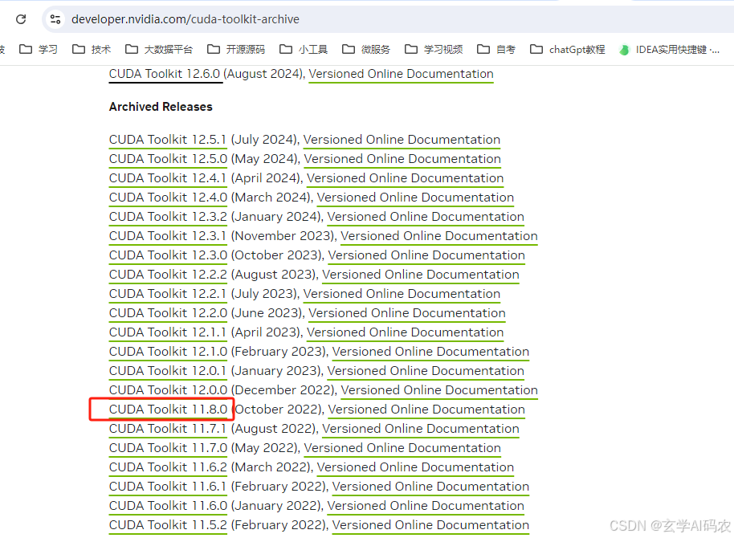Open the 开源源码 bookmark folder

tap(236, 49)
